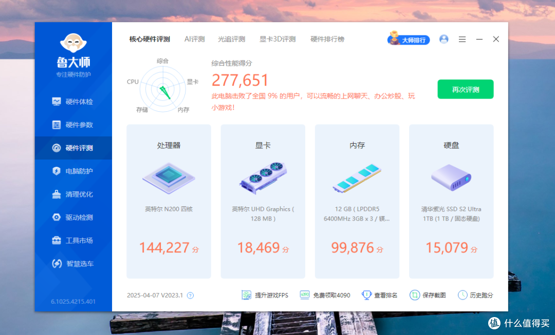Click 免费领取4090 link
Screen dimensions: 555x335
(325, 295)
